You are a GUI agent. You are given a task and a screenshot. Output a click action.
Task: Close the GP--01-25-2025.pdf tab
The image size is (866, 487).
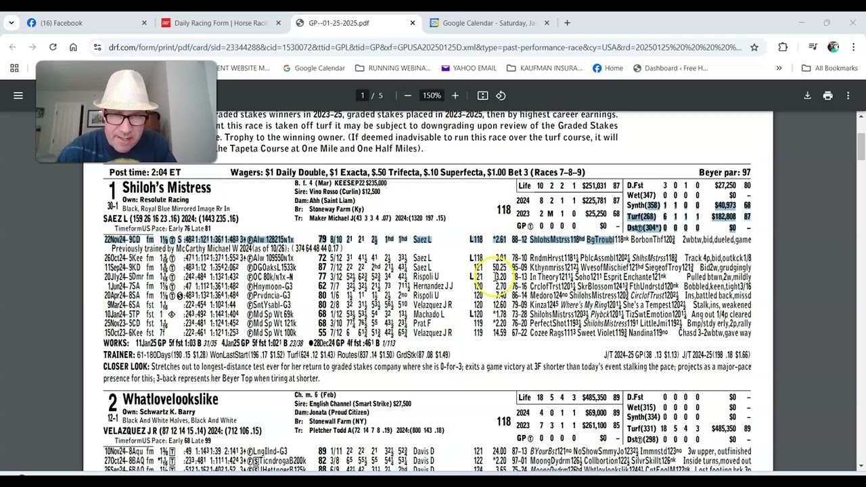(413, 23)
